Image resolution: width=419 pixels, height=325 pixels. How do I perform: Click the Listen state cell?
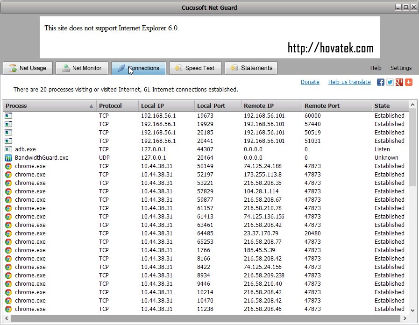pyautogui.click(x=382, y=149)
